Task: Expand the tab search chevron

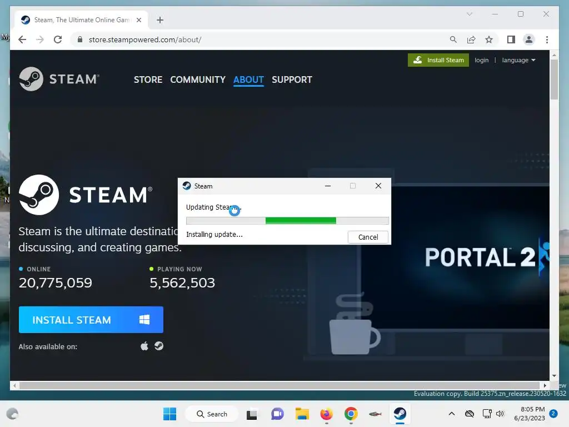Action: tap(469, 14)
